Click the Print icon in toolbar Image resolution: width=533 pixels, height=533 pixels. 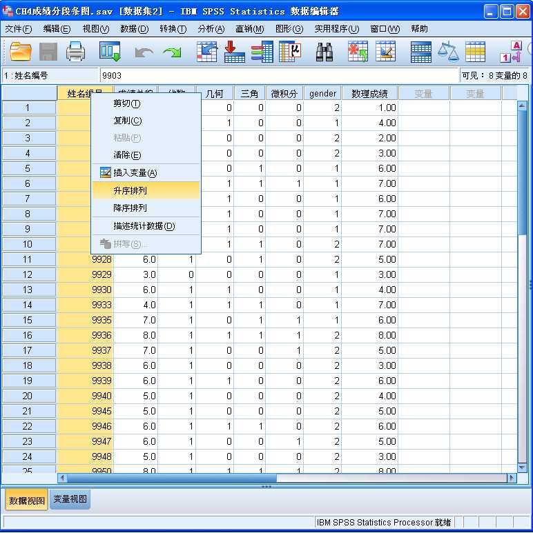pos(75,52)
